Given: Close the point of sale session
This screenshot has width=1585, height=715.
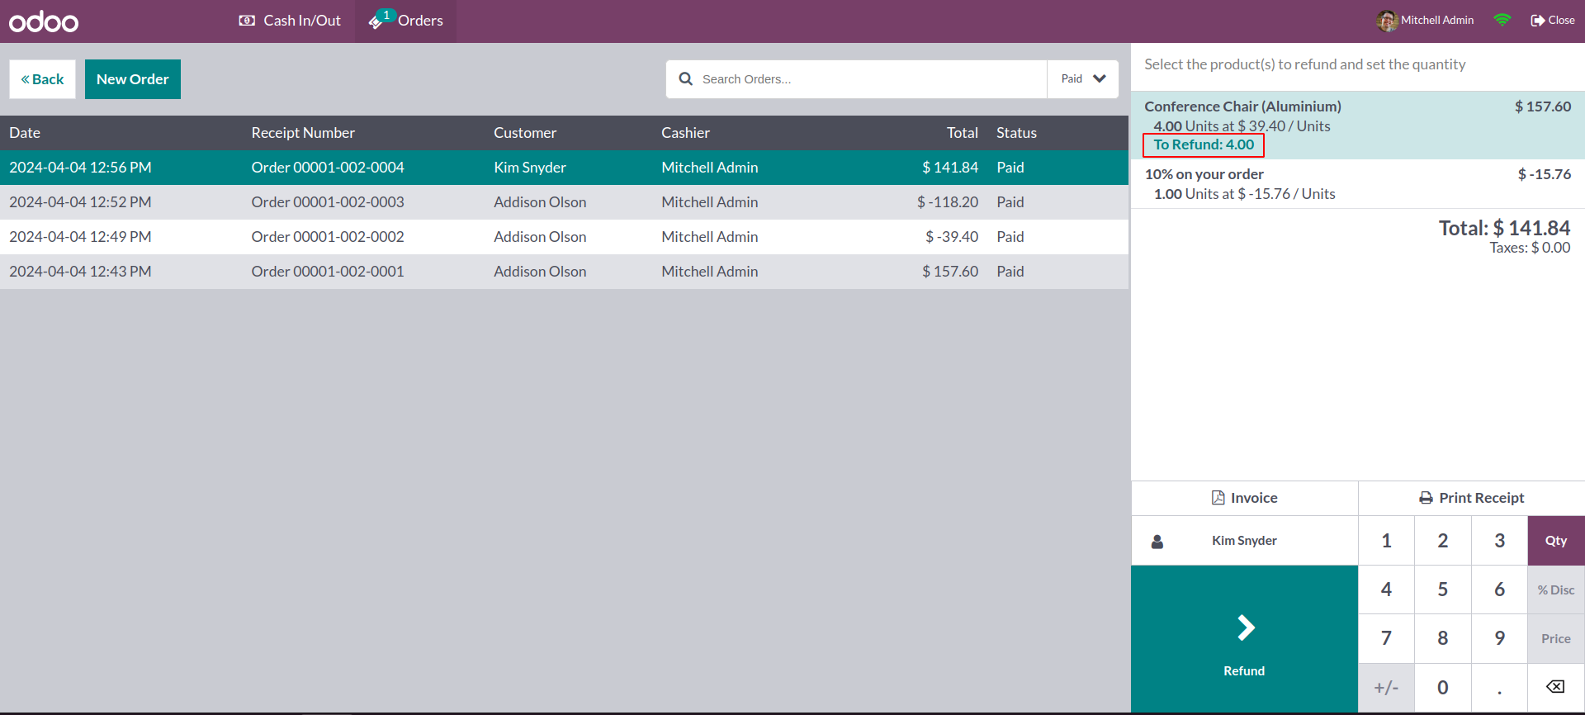Looking at the screenshot, I should coord(1553,21).
